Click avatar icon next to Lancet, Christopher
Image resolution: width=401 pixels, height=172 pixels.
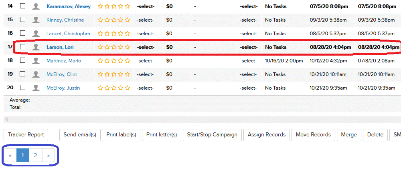(36, 34)
